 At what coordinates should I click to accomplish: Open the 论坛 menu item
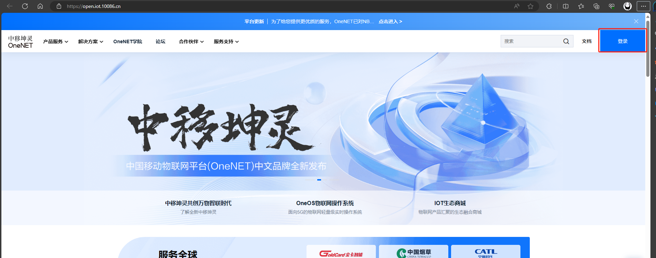[161, 42]
